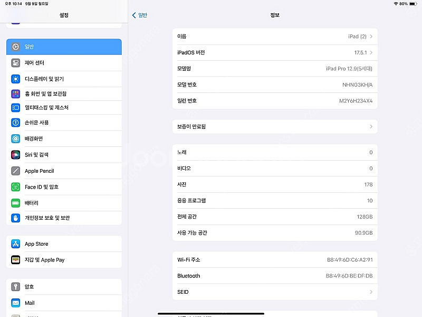Viewport: 422px width, 317px height.
Task: Open 멀티태스킹 및 제스처 settings
Action: pyautogui.click(x=64, y=108)
